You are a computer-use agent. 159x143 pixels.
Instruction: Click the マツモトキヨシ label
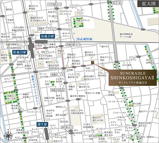coord(118,131)
